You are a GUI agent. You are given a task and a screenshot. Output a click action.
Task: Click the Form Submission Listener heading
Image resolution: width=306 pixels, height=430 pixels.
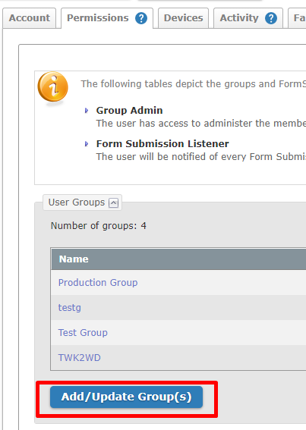tap(162, 143)
